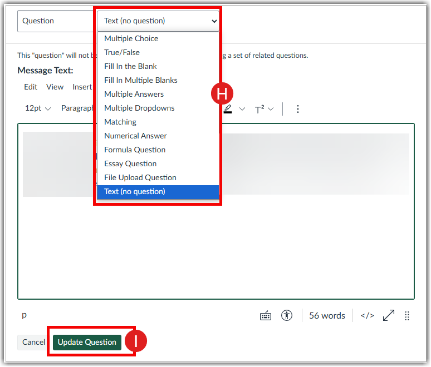Open the three-dot more toolbar options
Image resolution: width=431 pixels, height=367 pixels.
[x=298, y=109]
